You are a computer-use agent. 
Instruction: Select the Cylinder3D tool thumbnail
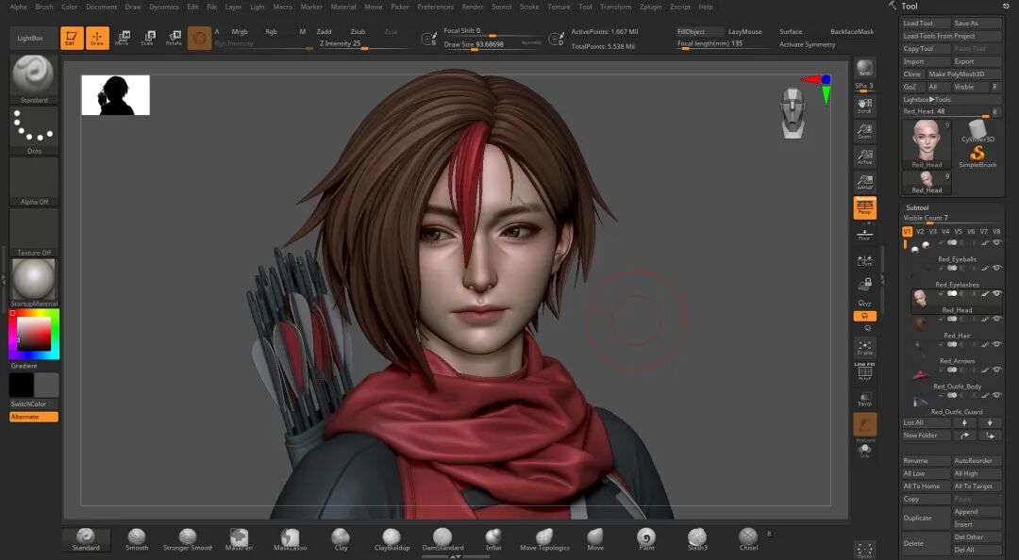coord(977,131)
